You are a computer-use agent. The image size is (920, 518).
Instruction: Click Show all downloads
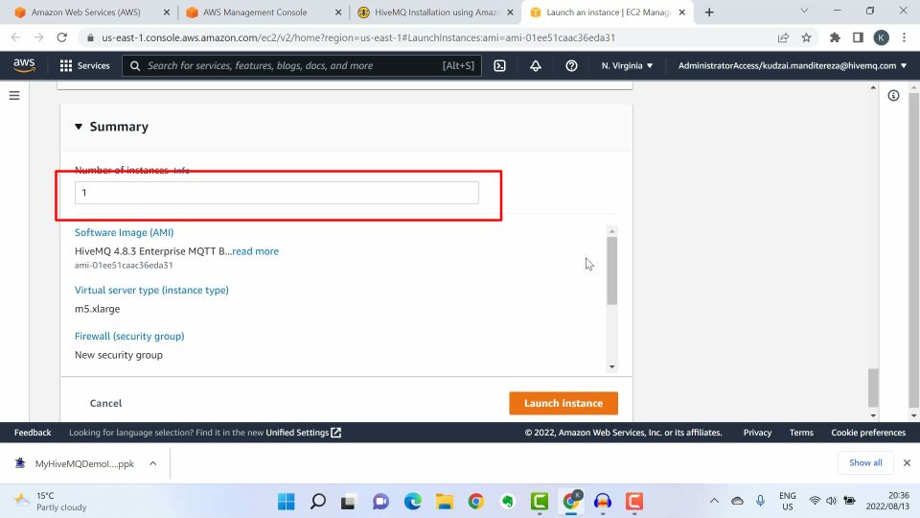tap(865, 462)
